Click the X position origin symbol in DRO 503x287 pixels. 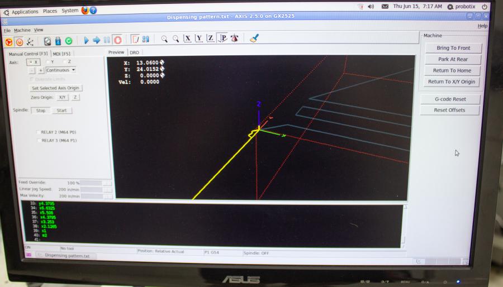pos(162,63)
